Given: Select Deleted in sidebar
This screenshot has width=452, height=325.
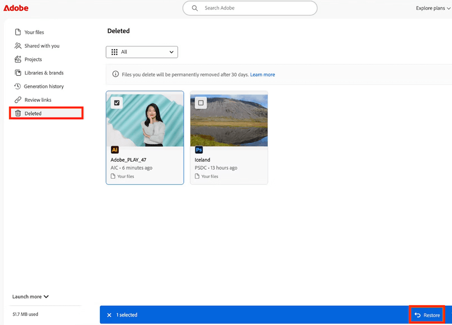Looking at the screenshot, I should (46, 113).
